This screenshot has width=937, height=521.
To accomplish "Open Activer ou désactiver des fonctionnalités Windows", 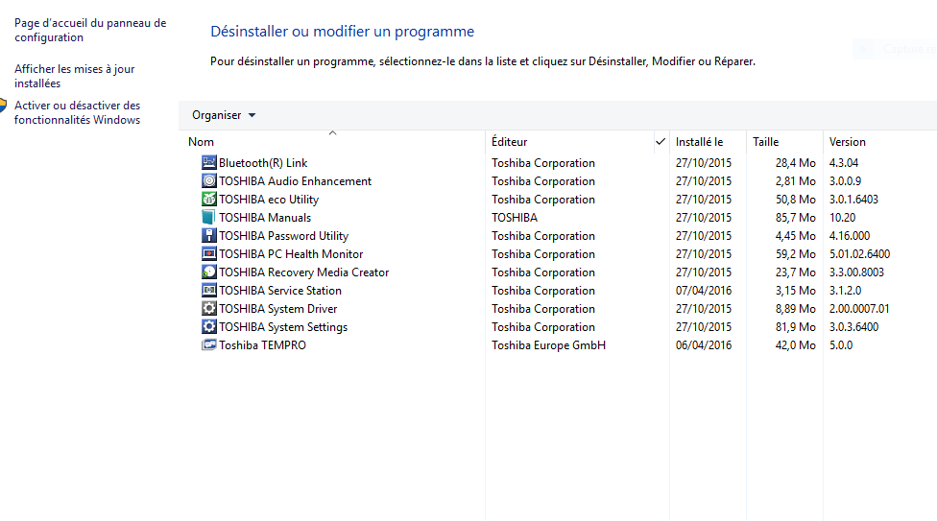I will (78, 112).
